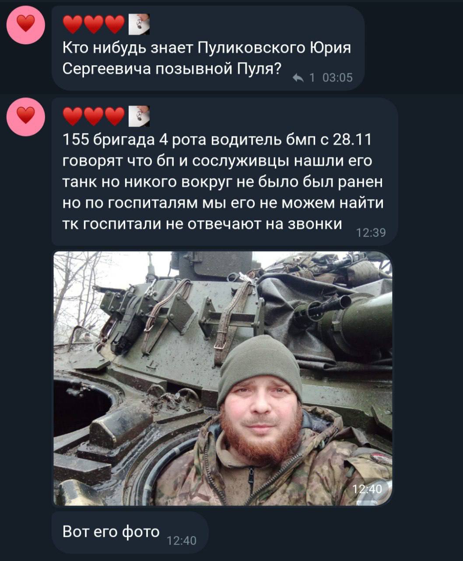Viewport: 463px width, 561px height.
Task: Click 12:40 timestamp beside "Вот его фото"
Action: [182, 541]
